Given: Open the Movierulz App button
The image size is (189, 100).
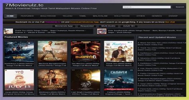Looking at the screenshot, I should click(64, 26).
